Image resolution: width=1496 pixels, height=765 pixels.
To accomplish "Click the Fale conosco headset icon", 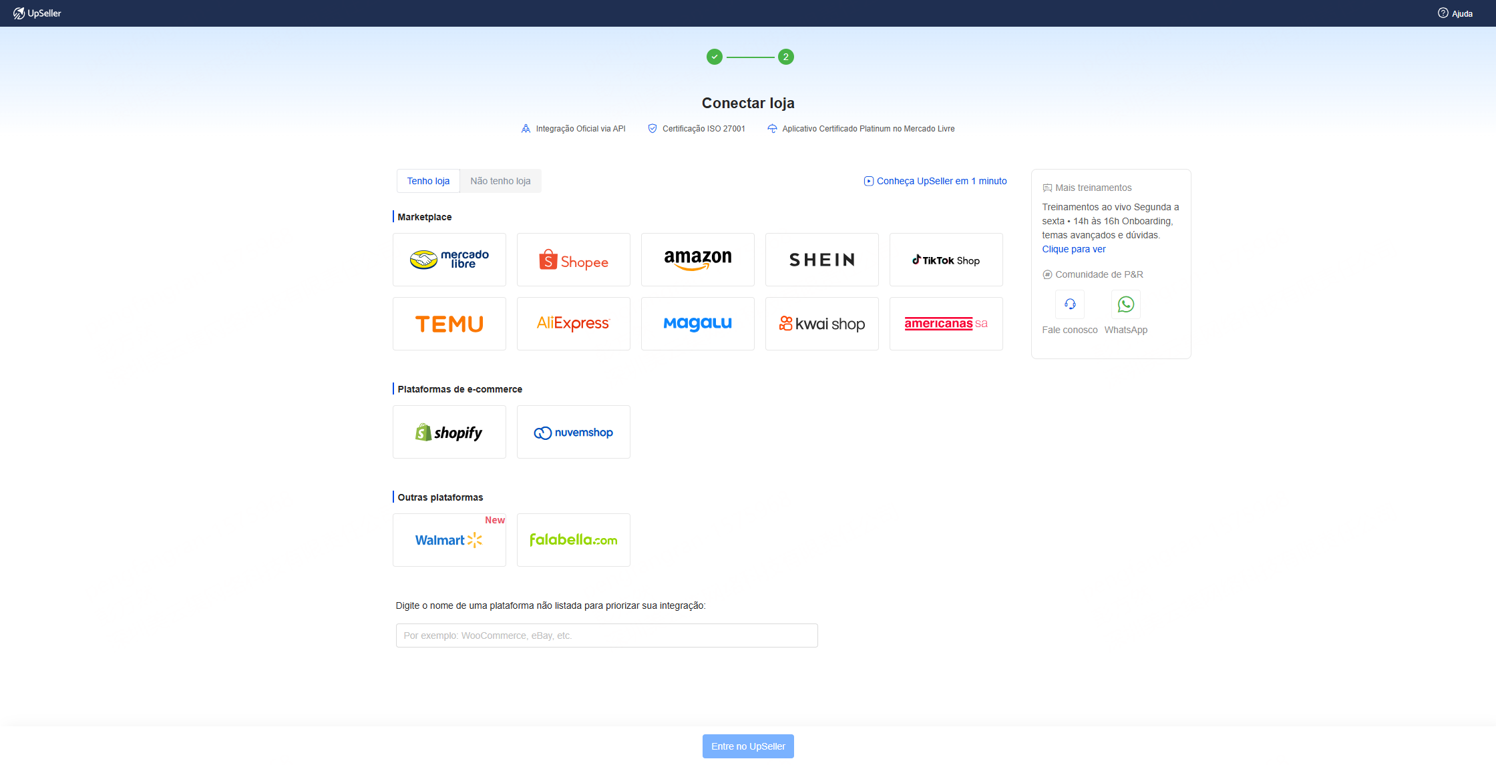I will tap(1070, 304).
